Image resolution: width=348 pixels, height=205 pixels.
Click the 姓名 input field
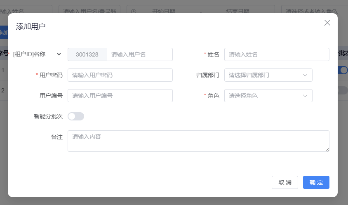pyautogui.click(x=277, y=54)
